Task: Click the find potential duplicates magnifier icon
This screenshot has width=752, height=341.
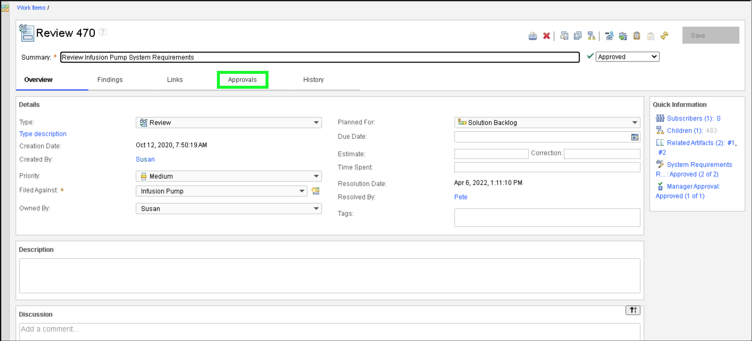Action: click(564, 36)
